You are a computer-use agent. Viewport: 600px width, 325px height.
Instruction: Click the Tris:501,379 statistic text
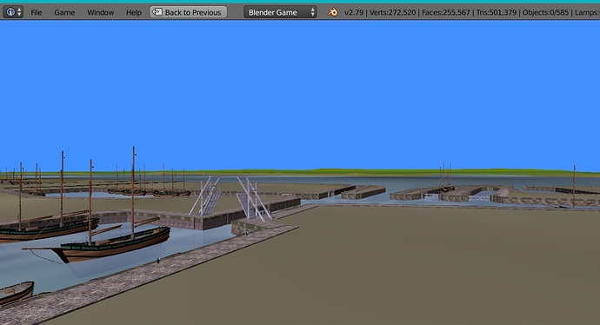tap(496, 12)
